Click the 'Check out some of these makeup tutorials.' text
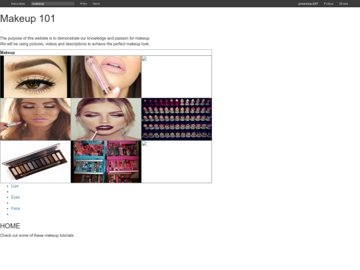Screen dimensions: 360x270 pyautogui.click(x=37, y=235)
